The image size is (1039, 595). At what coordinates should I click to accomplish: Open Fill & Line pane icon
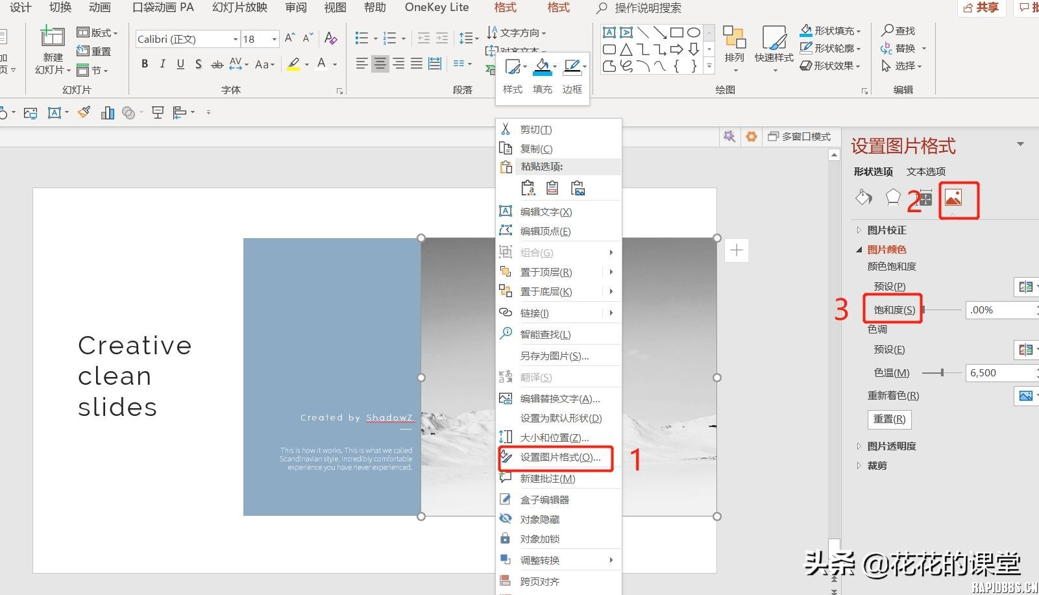tap(863, 197)
